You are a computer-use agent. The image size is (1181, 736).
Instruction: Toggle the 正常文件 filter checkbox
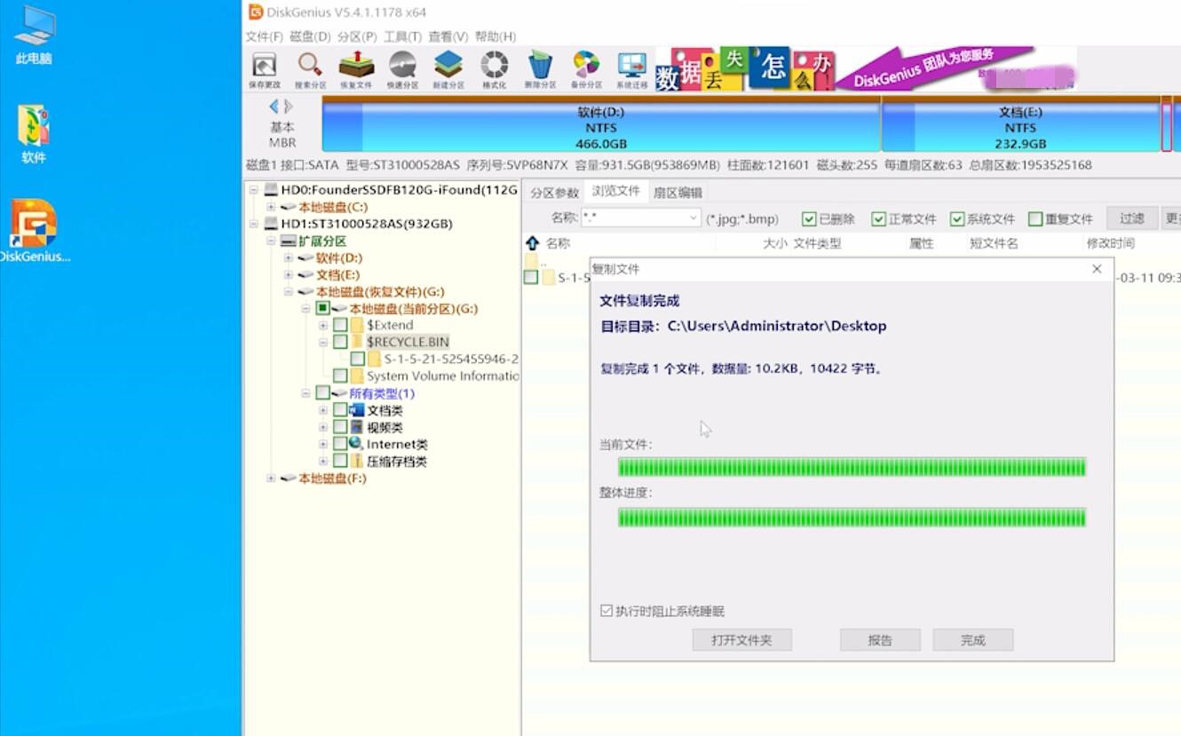pyautogui.click(x=879, y=219)
